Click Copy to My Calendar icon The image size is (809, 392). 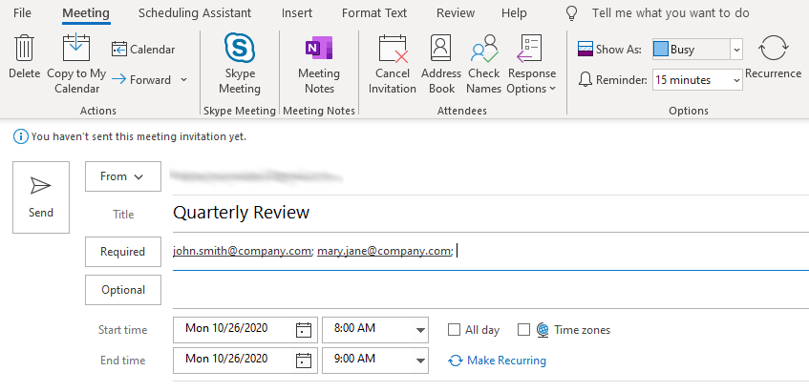tap(76, 49)
